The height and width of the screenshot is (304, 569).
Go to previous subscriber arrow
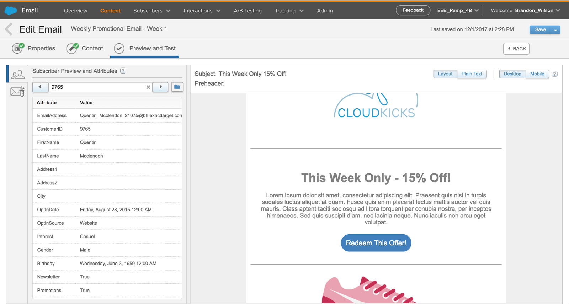[40, 87]
